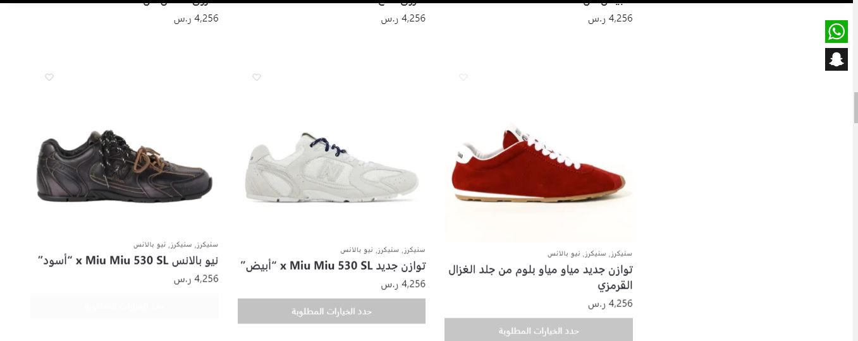Toggle wishlist heart on white Miu Miu sneaker
The height and width of the screenshot is (341, 858).
click(x=257, y=77)
